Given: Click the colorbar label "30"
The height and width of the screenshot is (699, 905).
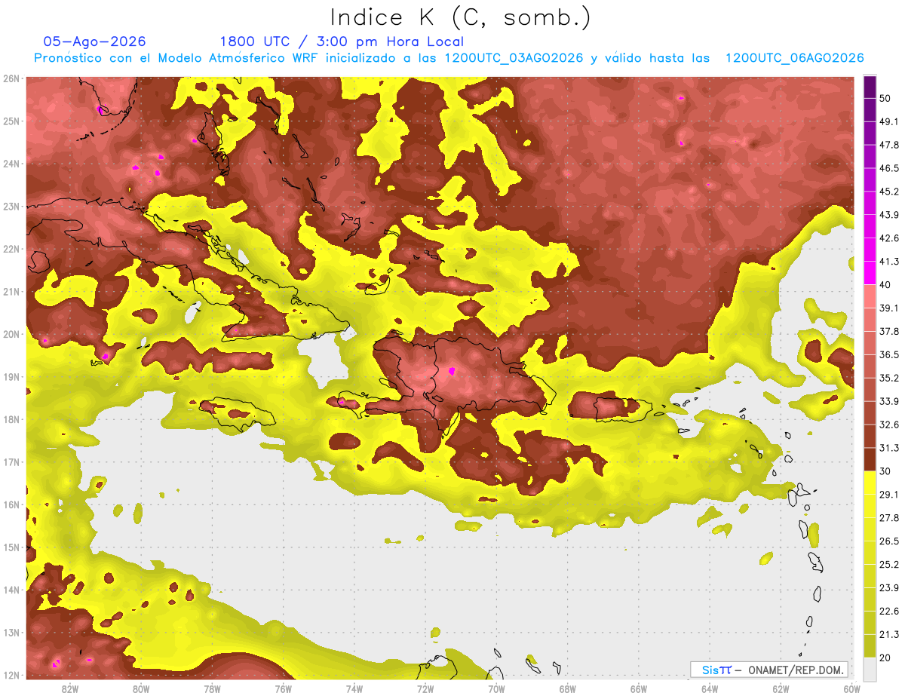Looking at the screenshot, I should coord(885,471).
